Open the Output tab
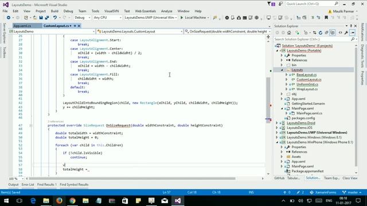 pyautogui.click(x=13, y=184)
